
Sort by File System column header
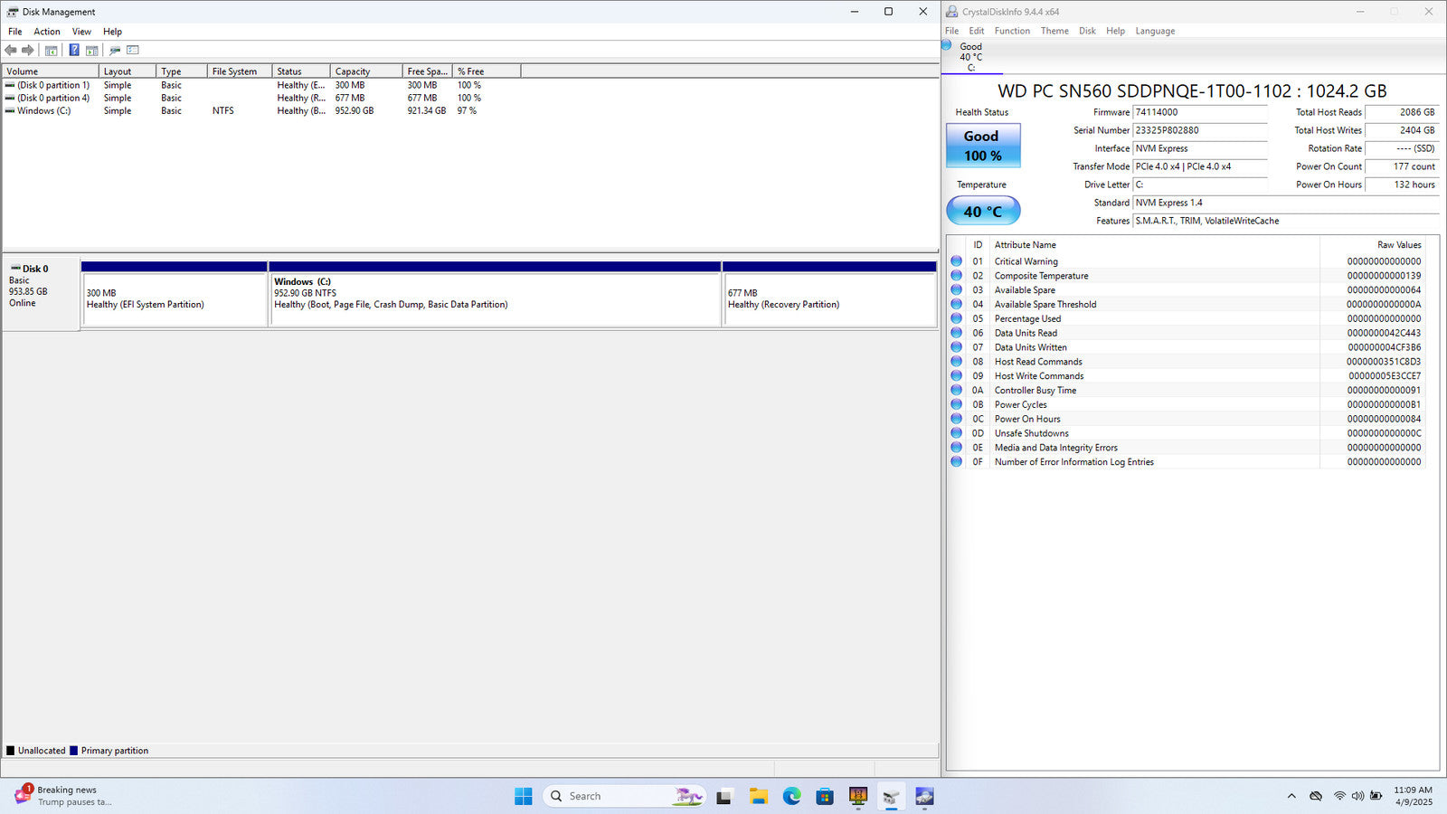pos(239,71)
